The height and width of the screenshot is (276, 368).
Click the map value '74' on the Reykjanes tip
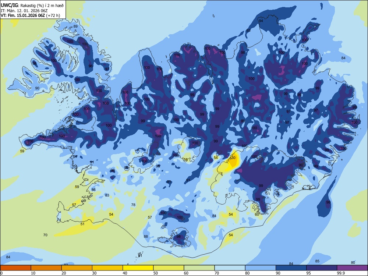click(59, 220)
